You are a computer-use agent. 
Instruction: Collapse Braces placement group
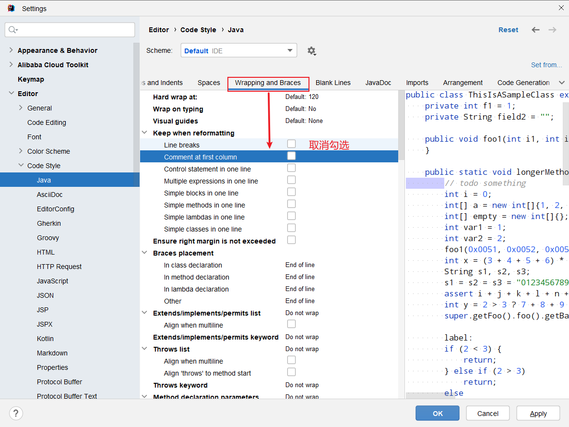point(144,253)
